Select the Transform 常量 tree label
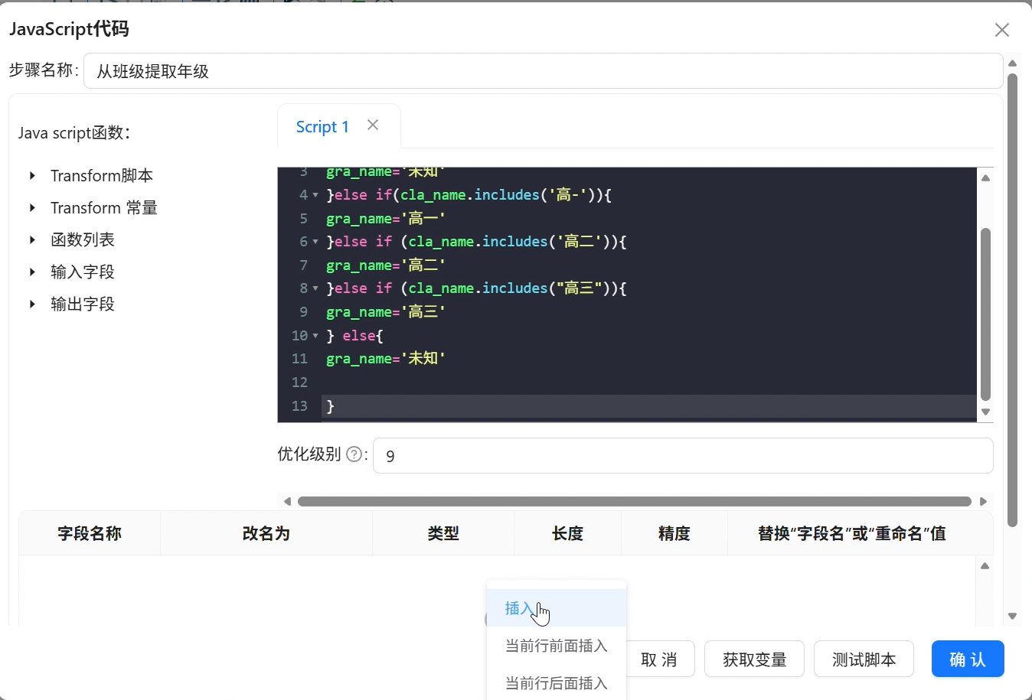Screen dimensions: 1032x700 (x=104, y=208)
